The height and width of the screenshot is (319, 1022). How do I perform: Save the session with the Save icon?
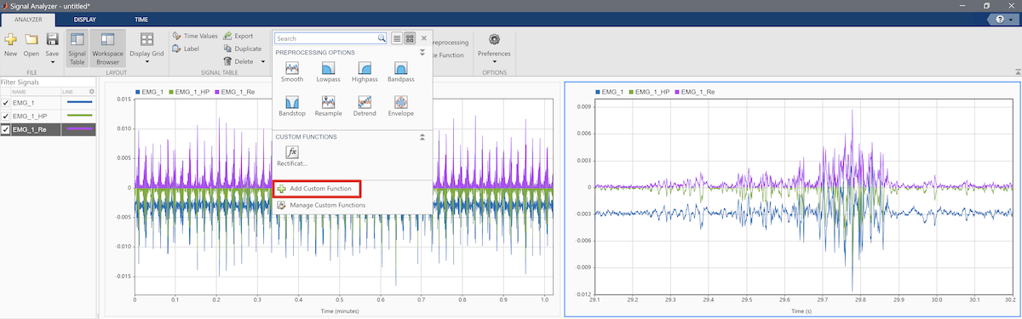click(52, 39)
